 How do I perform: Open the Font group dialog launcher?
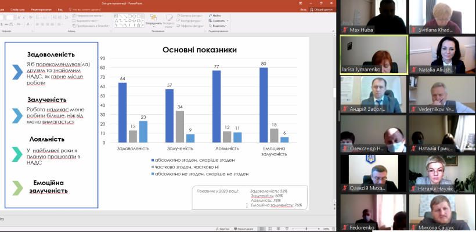click(x=32, y=31)
